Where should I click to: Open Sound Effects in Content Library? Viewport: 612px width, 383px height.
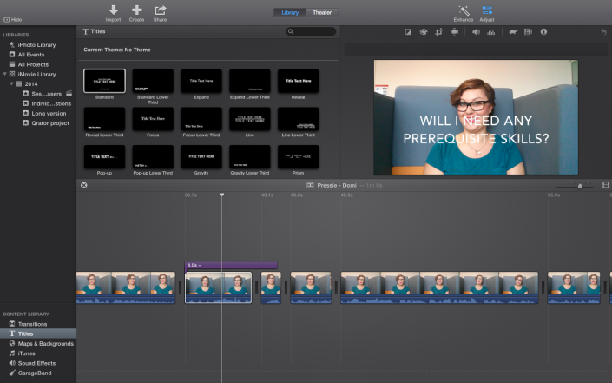click(x=38, y=363)
